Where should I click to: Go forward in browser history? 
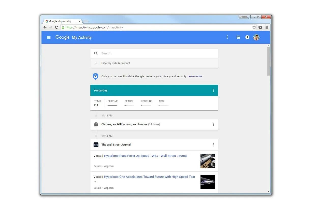tap(51, 27)
